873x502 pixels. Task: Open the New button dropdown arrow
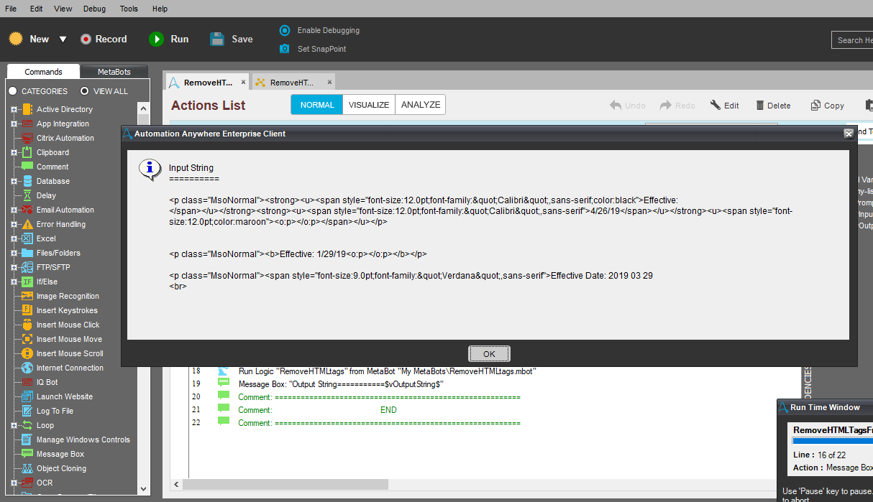63,39
